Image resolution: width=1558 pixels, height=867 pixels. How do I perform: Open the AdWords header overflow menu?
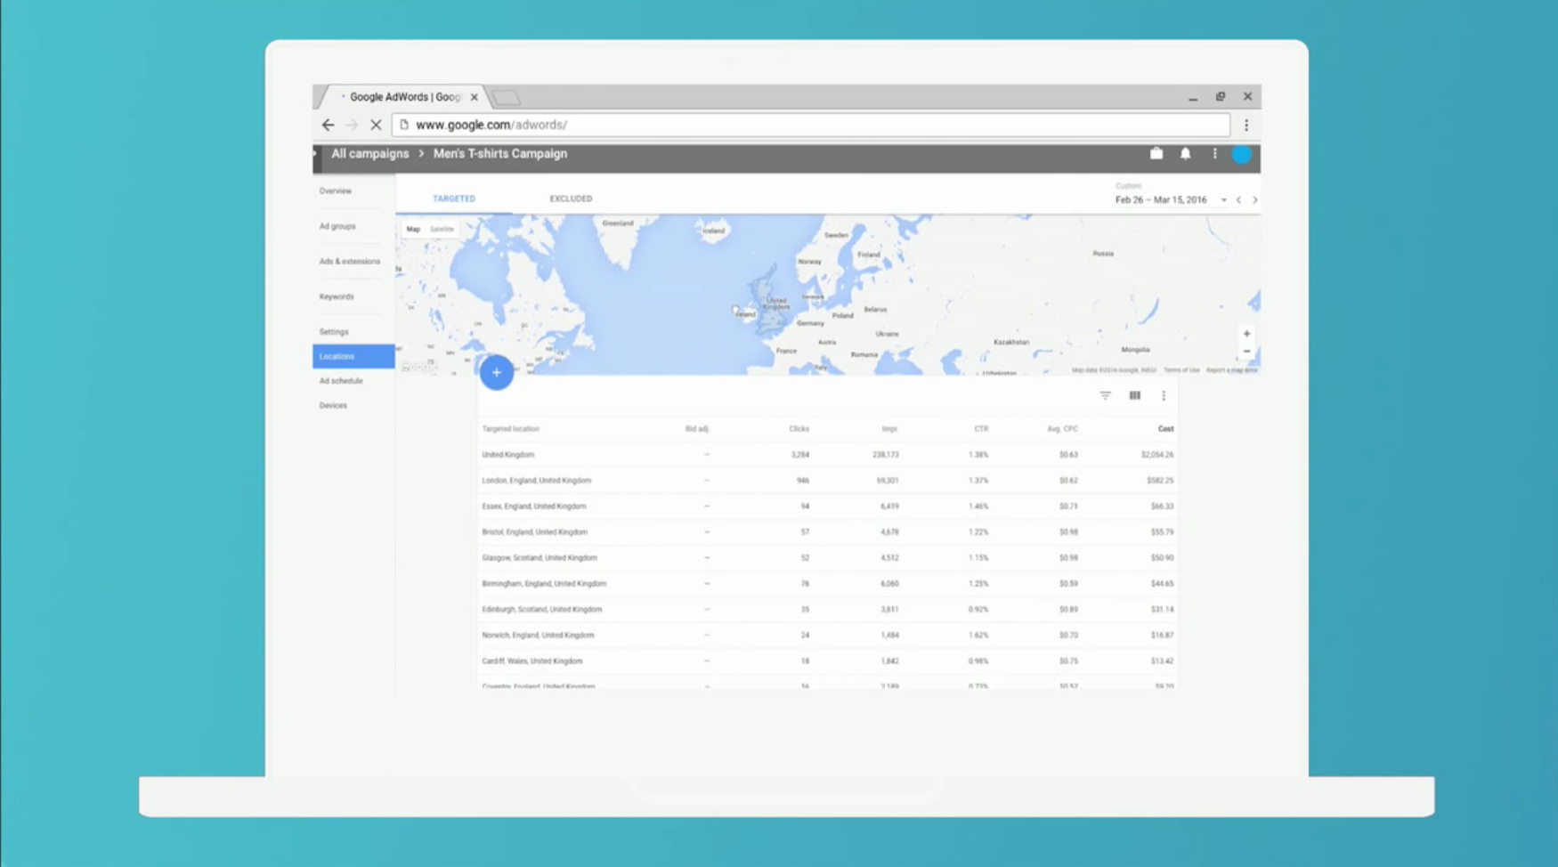coord(1214,153)
